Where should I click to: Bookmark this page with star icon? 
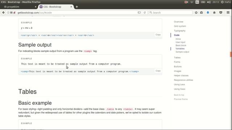(196, 13)
